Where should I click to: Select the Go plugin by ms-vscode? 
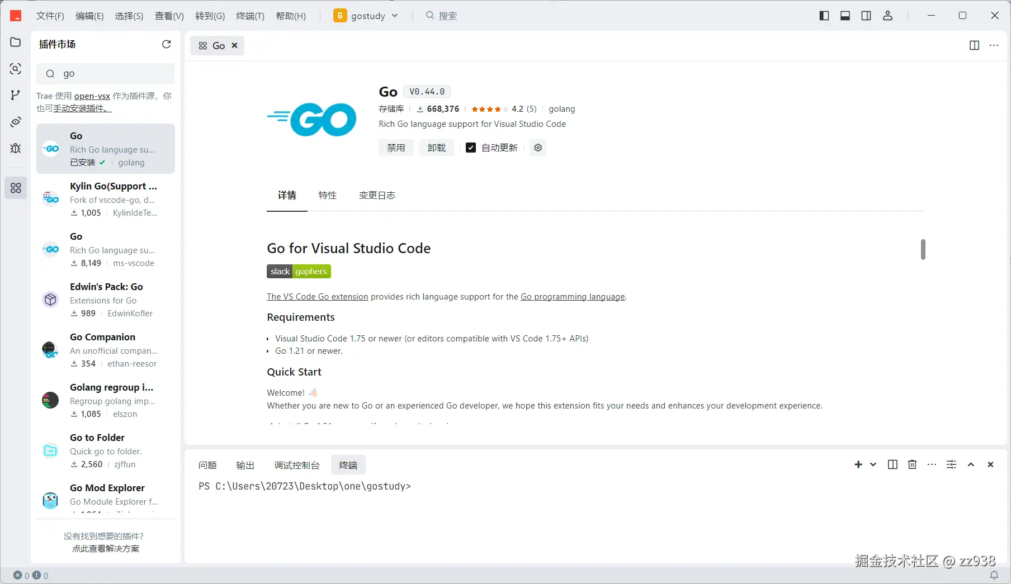click(x=106, y=249)
